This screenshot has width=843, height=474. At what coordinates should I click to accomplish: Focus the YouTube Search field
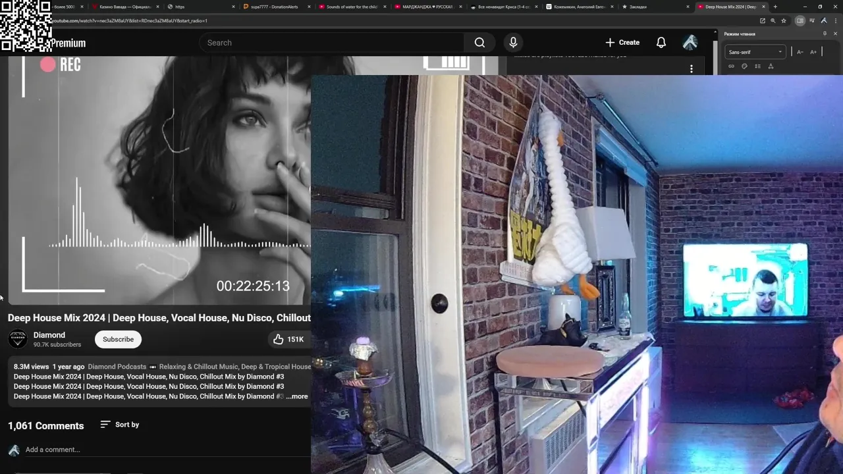coord(333,43)
